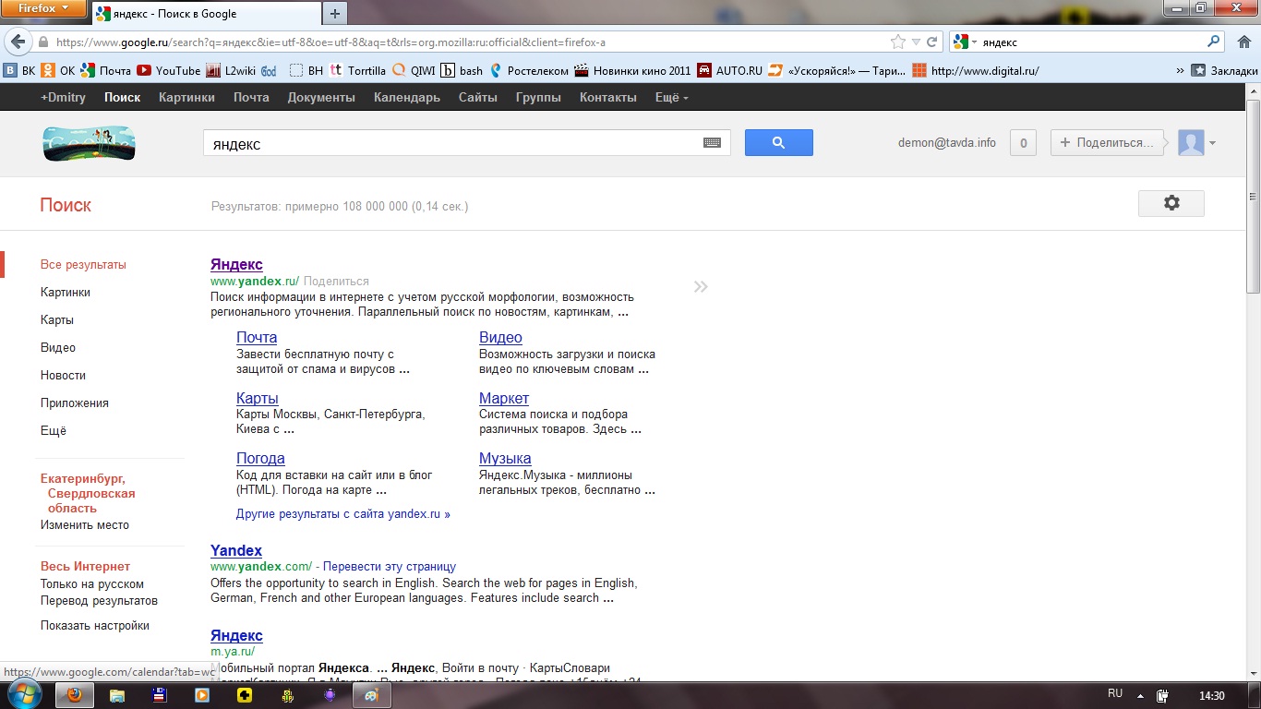Viewport: 1261px width, 709px height.
Task: Bookmark this page with the star icon
Action: pyautogui.click(x=897, y=42)
